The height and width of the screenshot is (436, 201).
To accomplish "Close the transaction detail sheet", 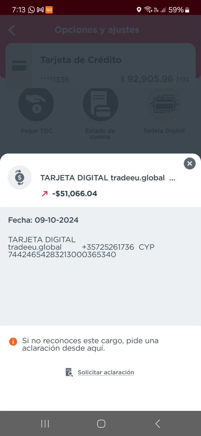I will [190, 163].
